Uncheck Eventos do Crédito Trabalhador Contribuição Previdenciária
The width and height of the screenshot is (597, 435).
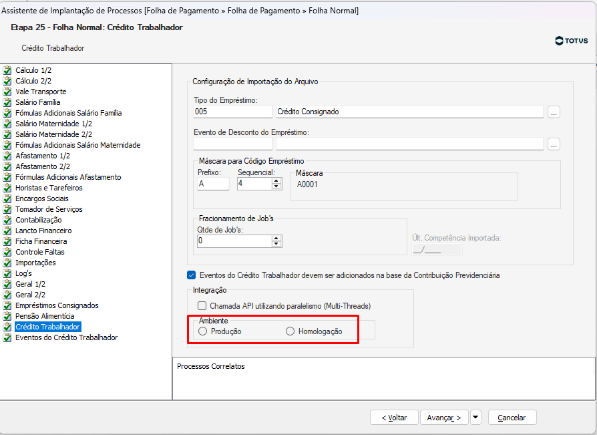coord(192,275)
